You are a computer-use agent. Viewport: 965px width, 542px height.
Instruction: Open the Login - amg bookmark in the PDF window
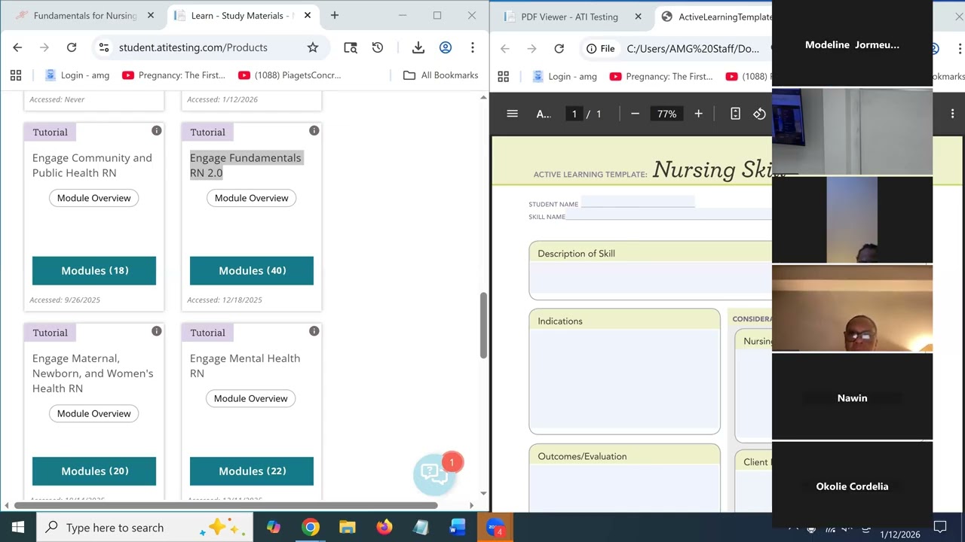click(565, 76)
